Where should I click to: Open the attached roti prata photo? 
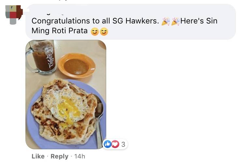[x=66, y=94]
